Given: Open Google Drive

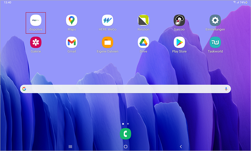Looking at the screenshot, I should pos(143,42).
